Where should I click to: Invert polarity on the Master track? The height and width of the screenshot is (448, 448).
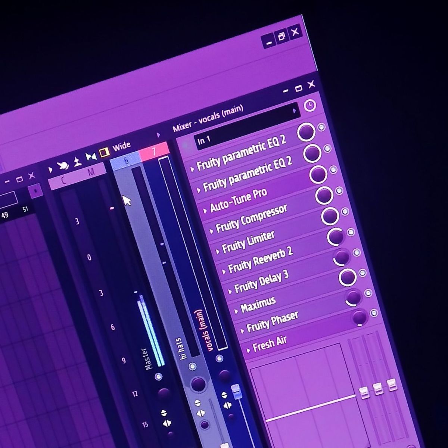click(x=164, y=413)
